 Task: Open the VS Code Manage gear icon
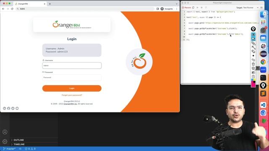pos(5,141)
